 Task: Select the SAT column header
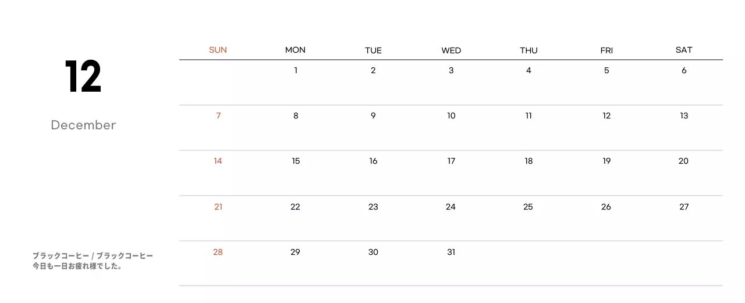[x=684, y=50]
